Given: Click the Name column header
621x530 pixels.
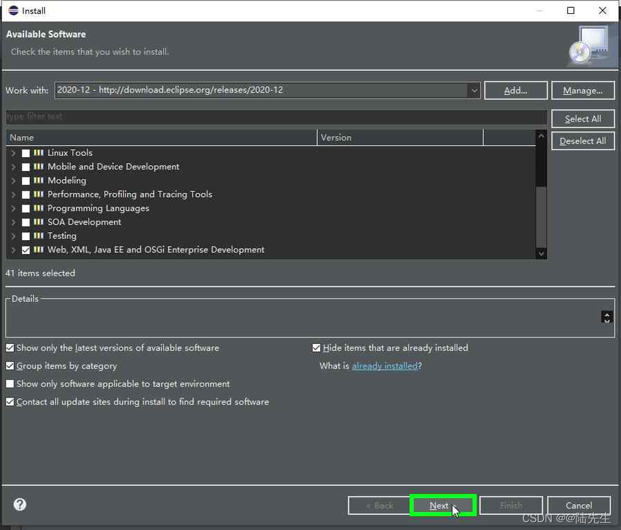Looking at the screenshot, I should coord(22,137).
